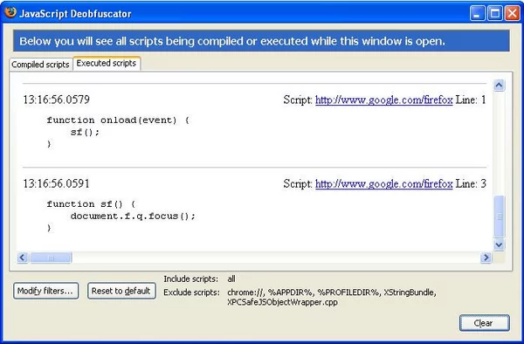The height and width of the screenshot is (344, 524).
Task: Maximize the JavaScript Deobfuscator window
Action: click(x=494, y=14)
